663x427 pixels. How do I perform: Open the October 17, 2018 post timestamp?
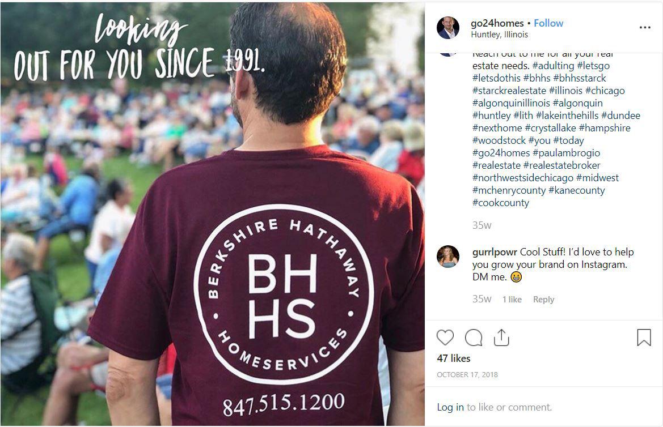point(467,375)
